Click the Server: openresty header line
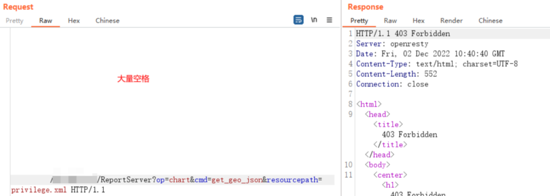This screenshot has height=196, width=550. (392, 44)
